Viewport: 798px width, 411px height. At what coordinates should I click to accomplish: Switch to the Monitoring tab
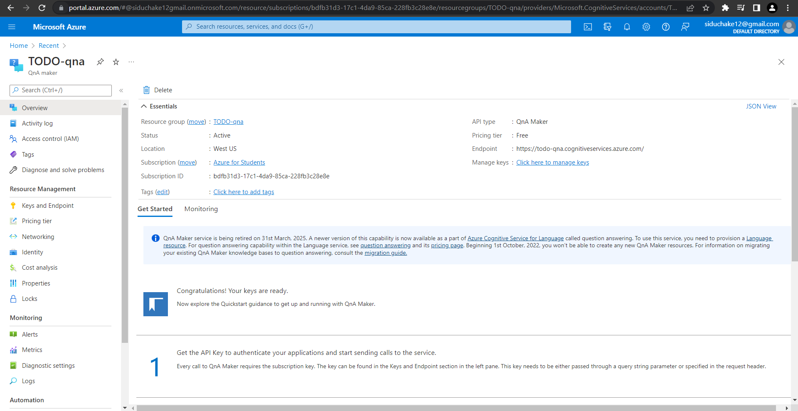201,209
